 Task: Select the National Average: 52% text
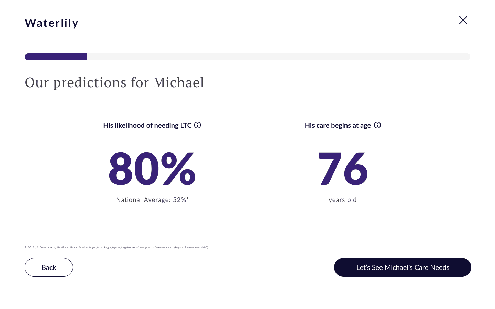point(151,200)
